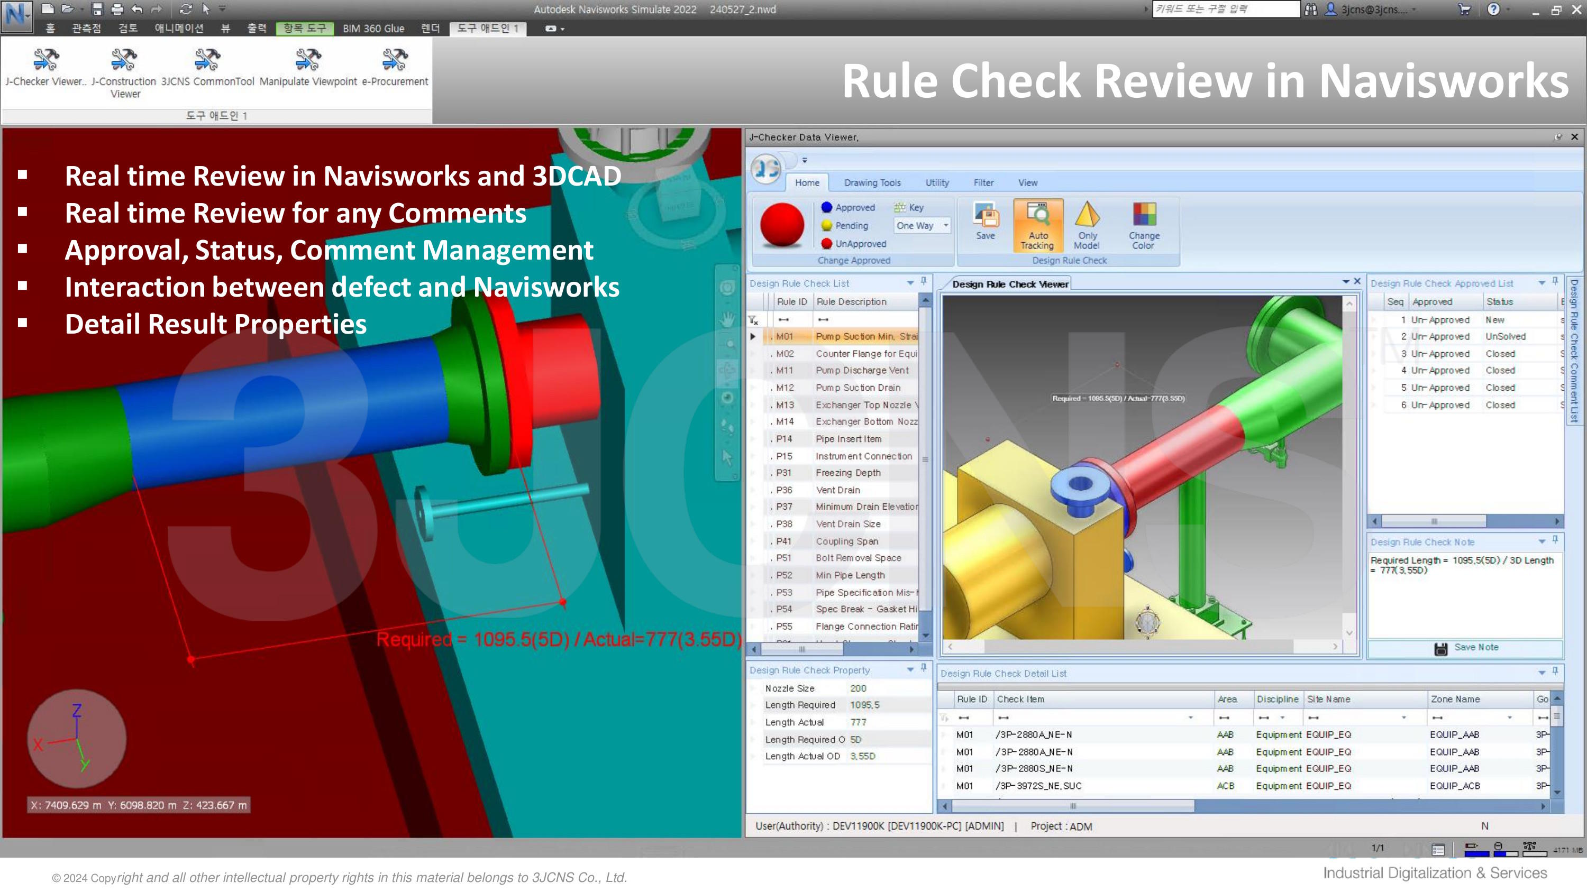Click the Save icon in Design Rule Check
The image size is (1587, 892).
tap(985, 221)
